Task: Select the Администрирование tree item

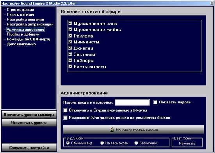Action: coord(25,29)
